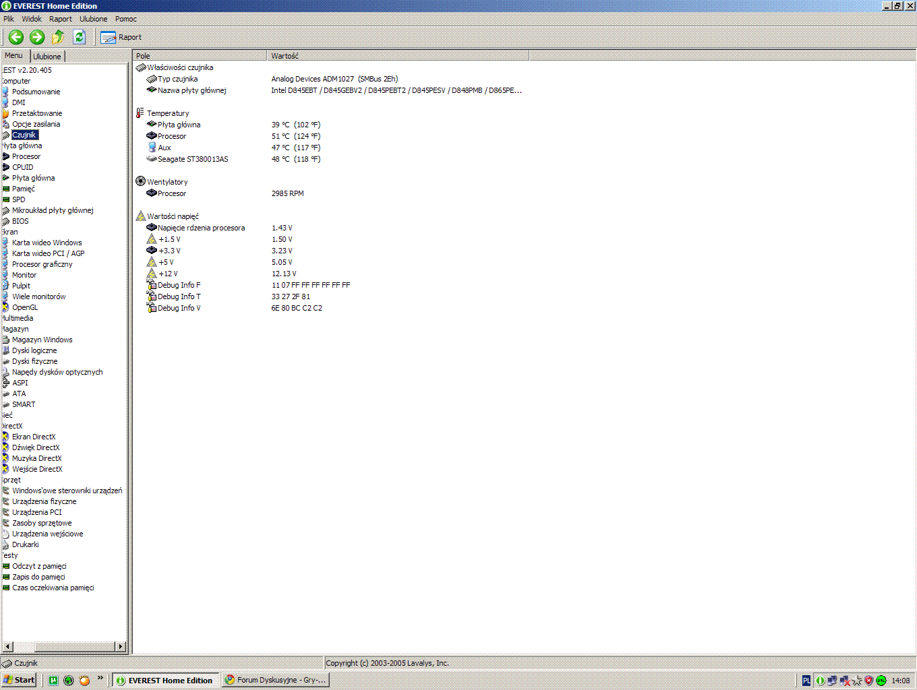Select Dźwięk DirectX tree item

coord(36,447)
